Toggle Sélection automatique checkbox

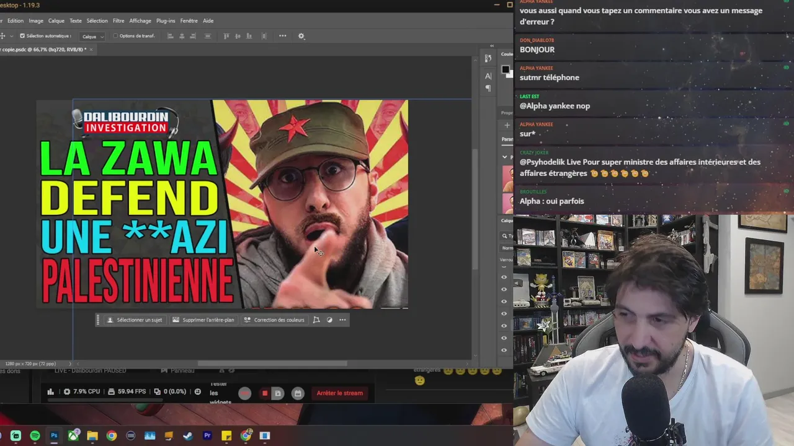22,36
